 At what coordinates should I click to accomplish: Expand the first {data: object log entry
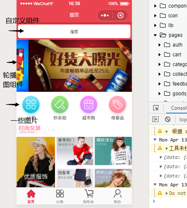[161, 157]
